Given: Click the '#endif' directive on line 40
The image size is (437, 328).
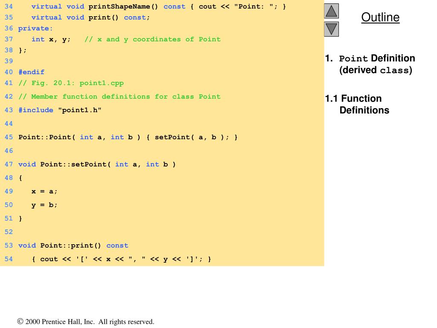Looking at the screenshot, I should tap(31, 72).
